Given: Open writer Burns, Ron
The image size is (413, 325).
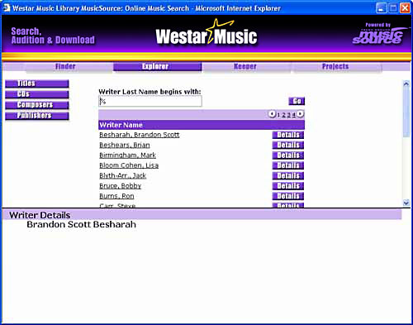Looking at the screenshot, I should (116, 196).
